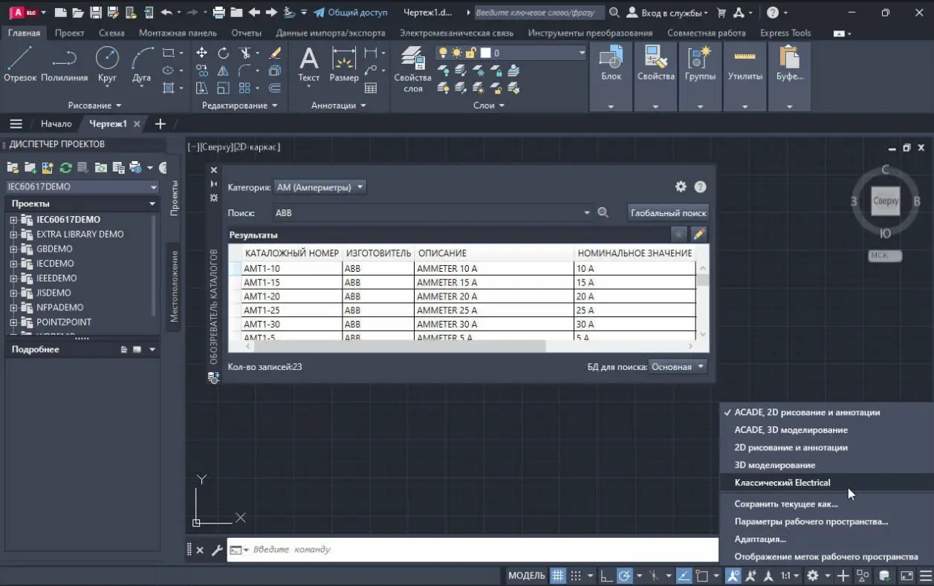
Task: Click the Text (Текст) annotation tool
Action: [308, 64]
